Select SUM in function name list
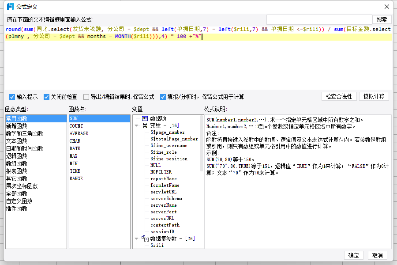397x265 pixels. [x=100, y=118]
